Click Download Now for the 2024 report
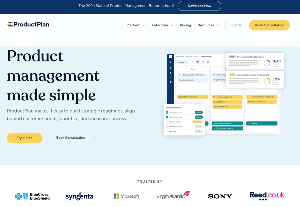This screenshot has height=207, width=300. [199, 6]
